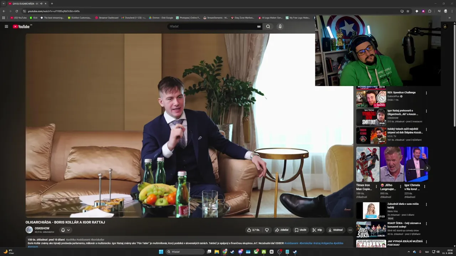This screenshot has width=456, height=256.
Task: Open the bookmarks apps grid icon
Action: coord(4,17)
